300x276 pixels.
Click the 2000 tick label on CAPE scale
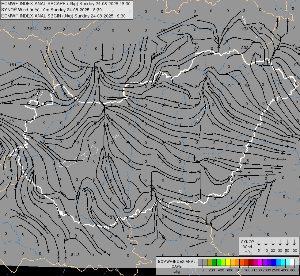tap(267, 270)
